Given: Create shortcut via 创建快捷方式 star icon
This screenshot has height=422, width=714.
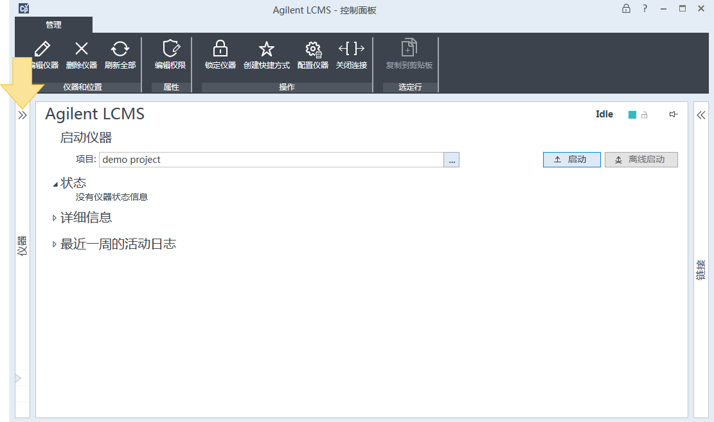Looking at the screenshot, I should 266,49.
